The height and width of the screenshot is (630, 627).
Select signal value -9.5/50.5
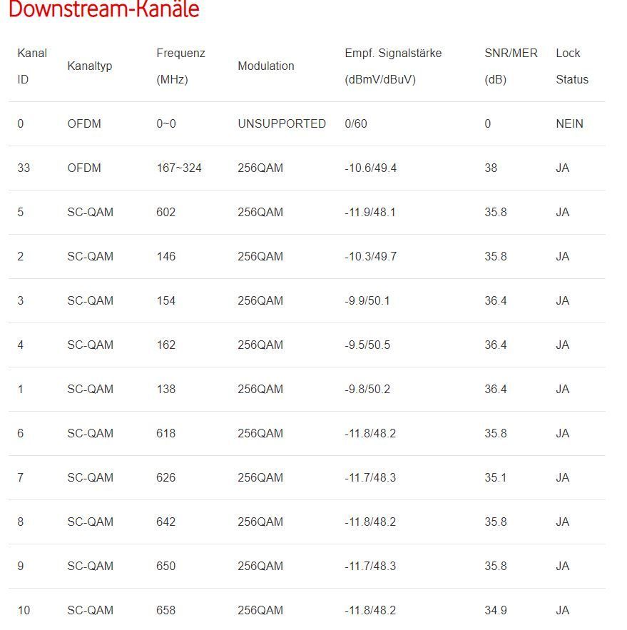(367, 345)
